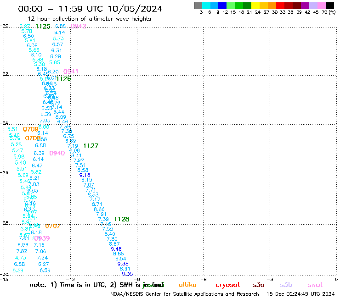Click the wave height value 8.58
The width and height of the screenshot is (340, 298).
point(83,170)
